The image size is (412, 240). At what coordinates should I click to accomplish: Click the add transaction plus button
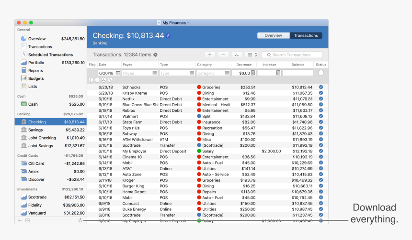pyautogui.click(x=210, y=55)
